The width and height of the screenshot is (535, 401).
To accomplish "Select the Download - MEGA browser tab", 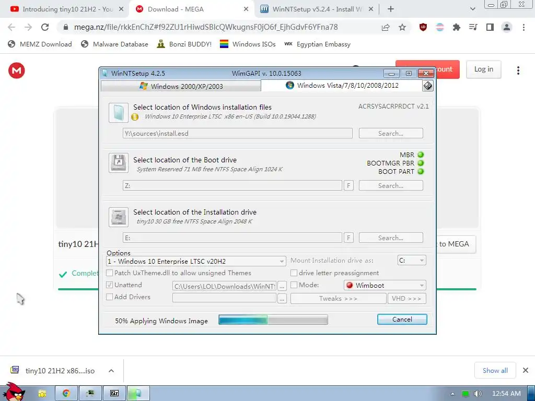I will pyautogui.click(x=192, y=9).
